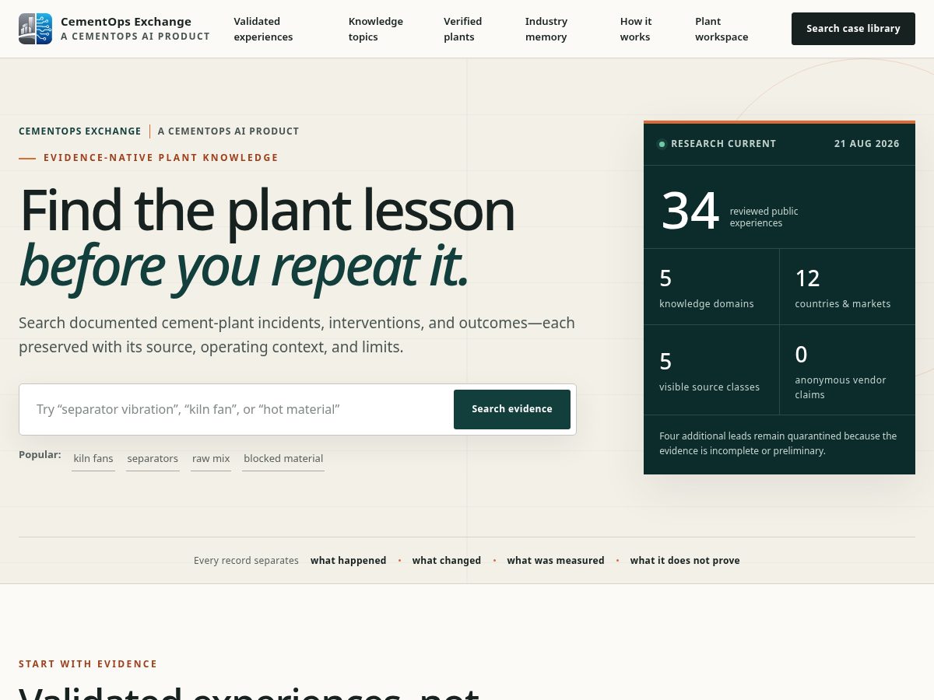Image resolution: width=934 pixels, height=700 pixels.
Task: Choose the popular tag kiln fans
Action: pos(93,459)
